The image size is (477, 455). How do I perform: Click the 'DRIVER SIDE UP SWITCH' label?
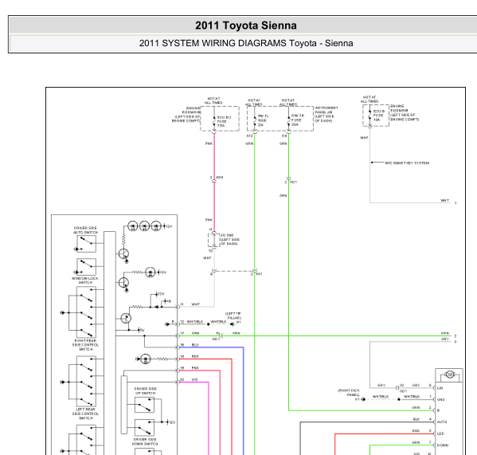tap(145, 391)
